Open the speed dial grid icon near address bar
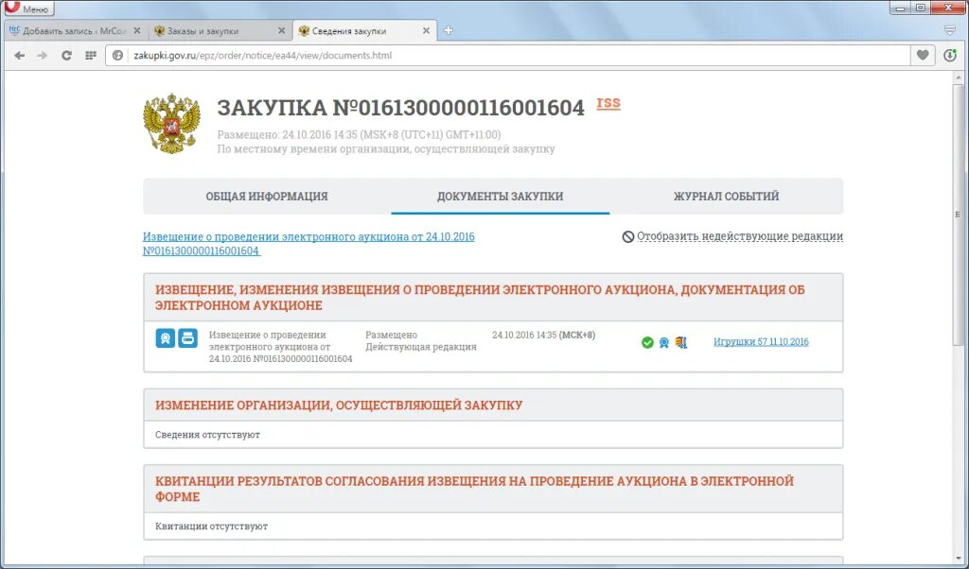The image size is (969, 569). point(89,56)
